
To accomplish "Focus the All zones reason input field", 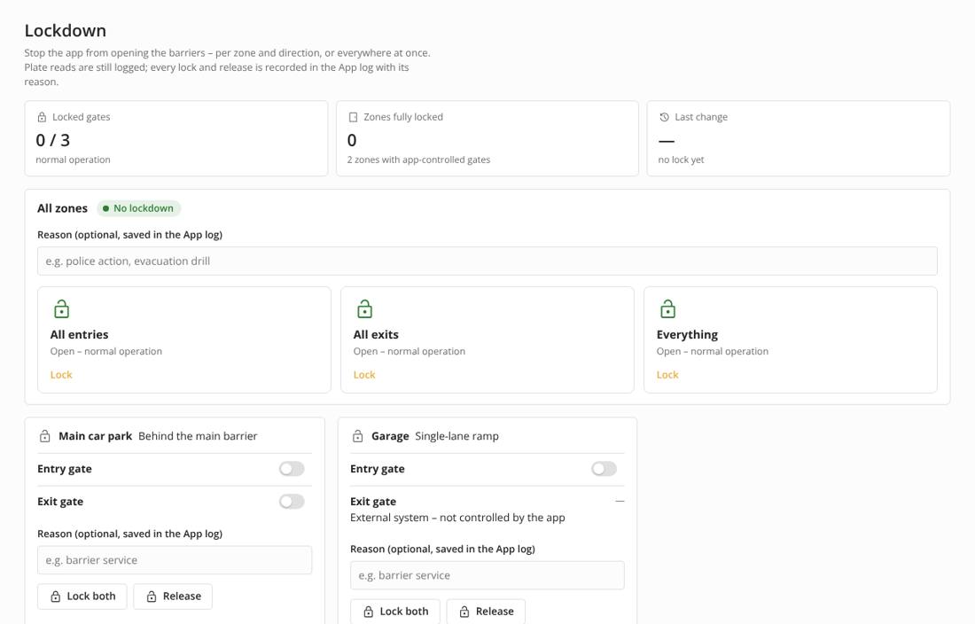I will (487, 261).
